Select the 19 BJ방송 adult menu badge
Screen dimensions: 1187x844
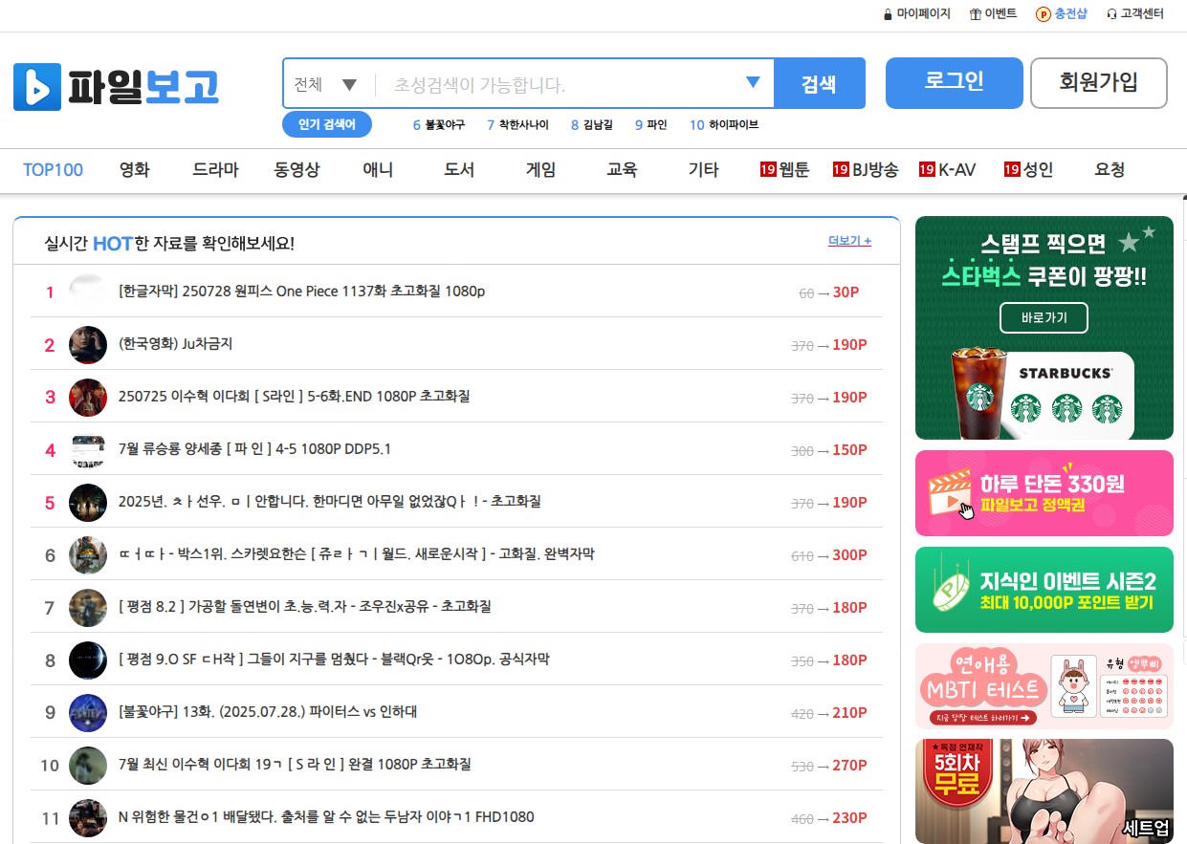[840, 169]
